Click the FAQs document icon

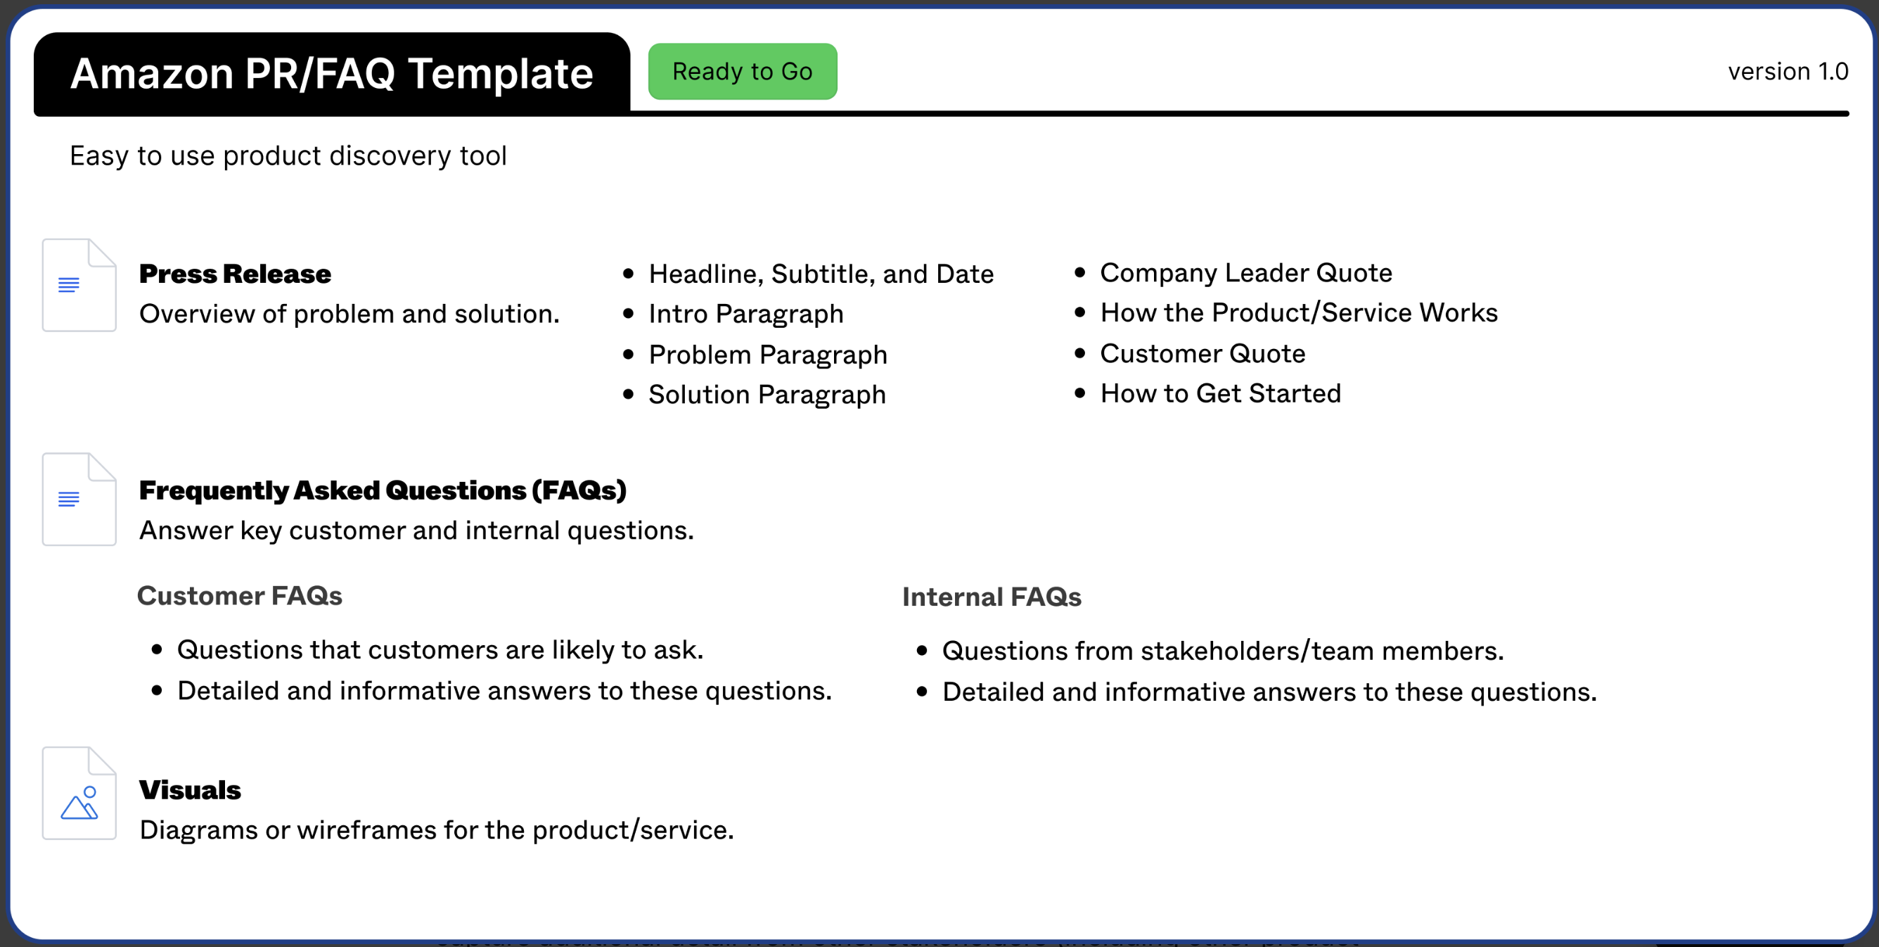[x=79, y=500]
